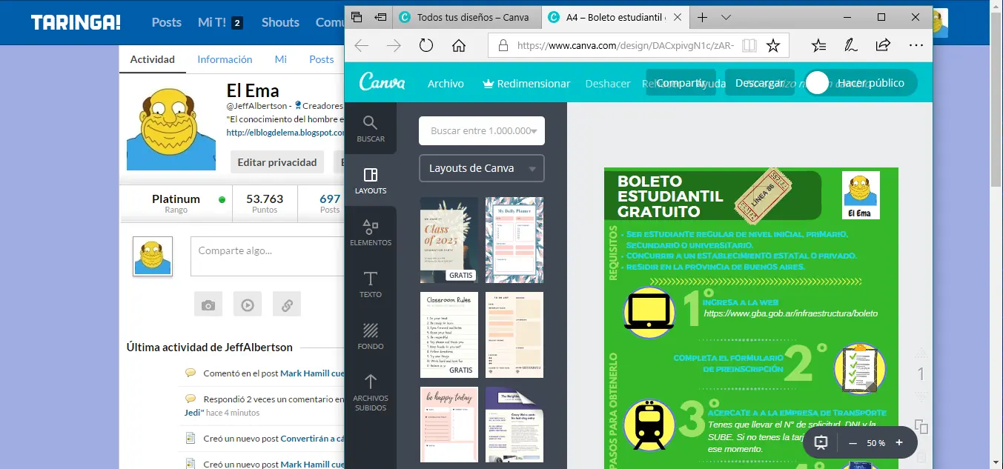
Task: Select the Mi profile tab
Action: [x=281, y=59]
